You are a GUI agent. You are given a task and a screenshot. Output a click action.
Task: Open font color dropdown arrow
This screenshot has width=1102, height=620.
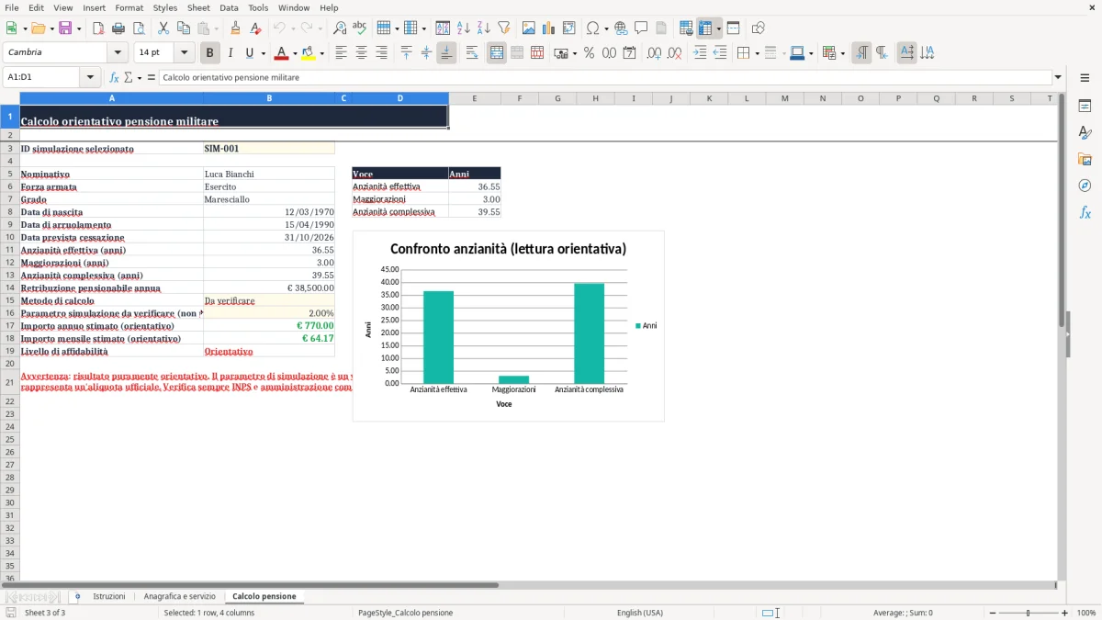[294, 53]
